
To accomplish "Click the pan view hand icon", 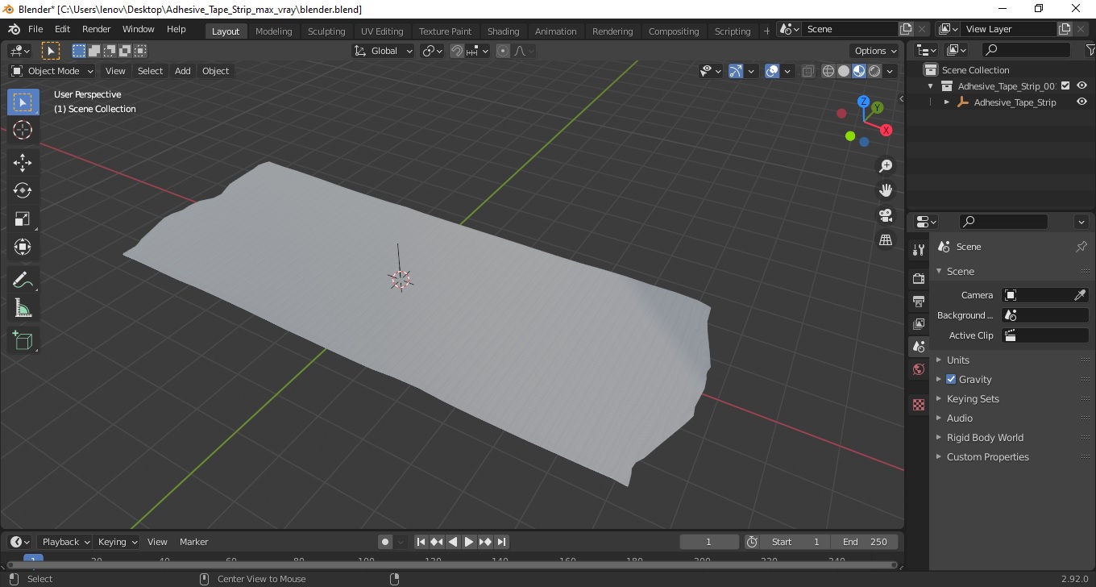I will pyautogui.click(x=886, y=191).
